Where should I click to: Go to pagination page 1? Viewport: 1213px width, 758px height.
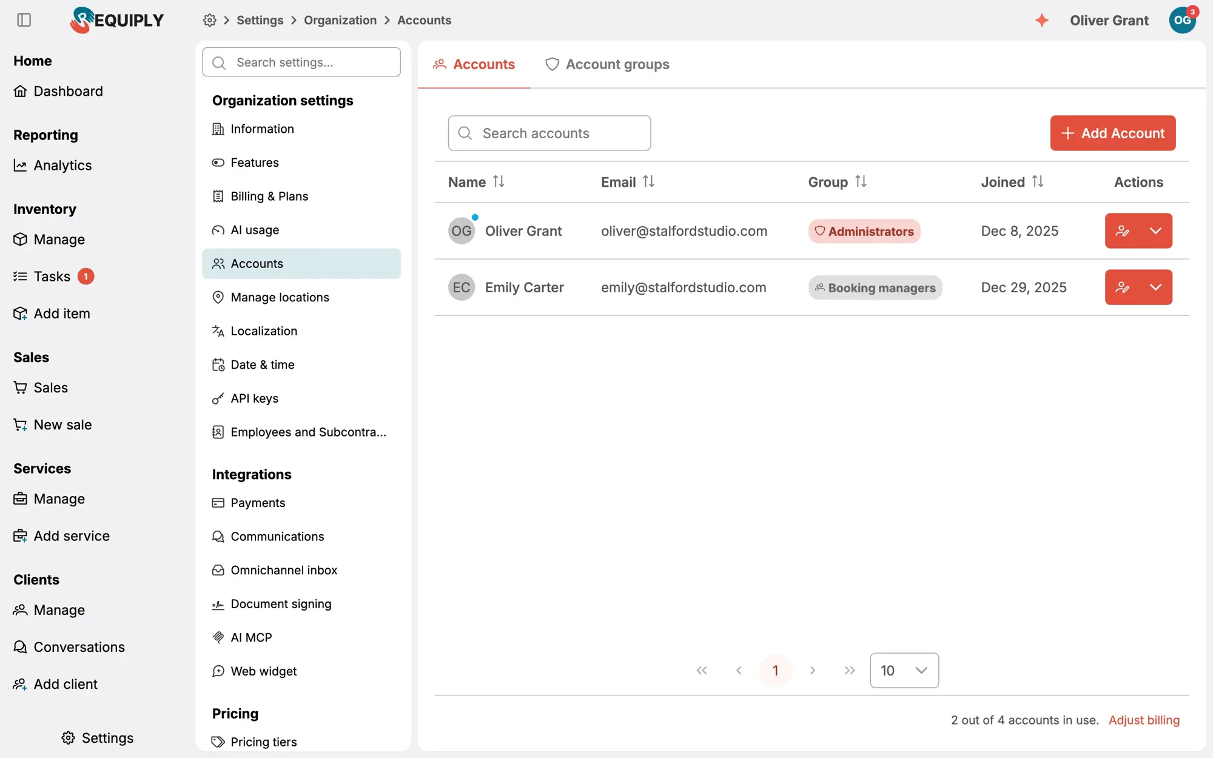[776, 670]
